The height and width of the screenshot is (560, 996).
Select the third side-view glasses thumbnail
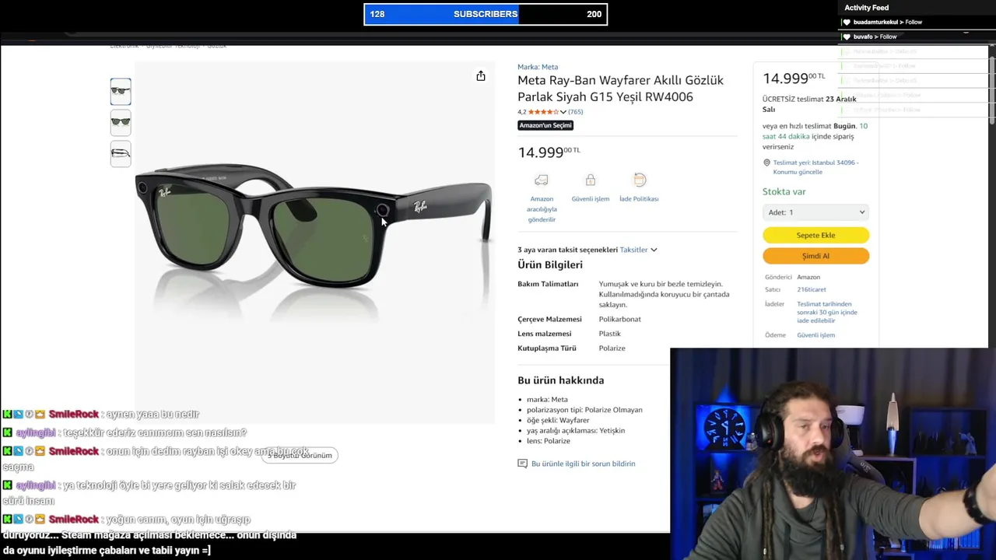tap(121, 153)
